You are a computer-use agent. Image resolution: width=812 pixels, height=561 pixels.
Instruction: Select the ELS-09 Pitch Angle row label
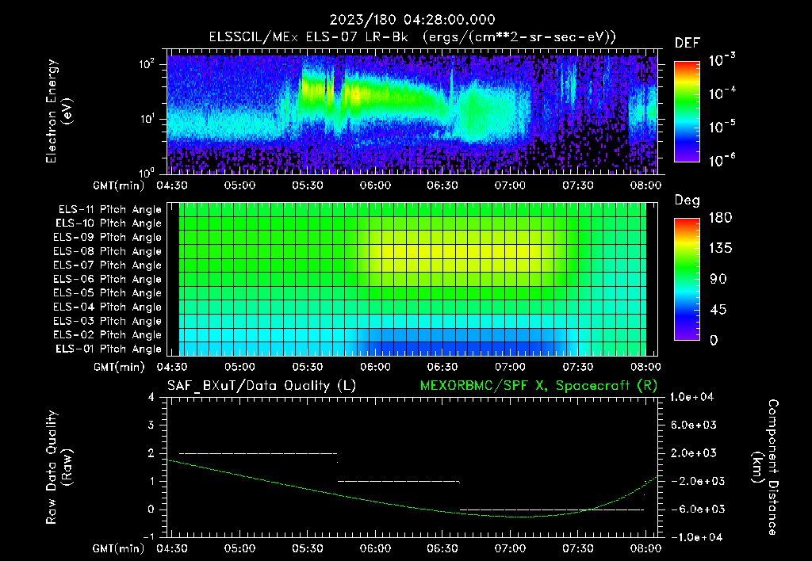(x=108, y=238)
